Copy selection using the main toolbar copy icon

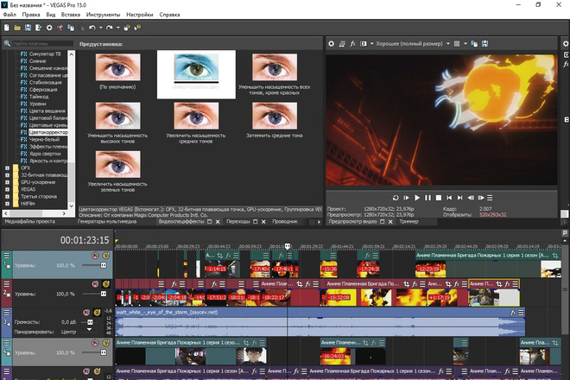pyautogui.click(x=71, y=28)
